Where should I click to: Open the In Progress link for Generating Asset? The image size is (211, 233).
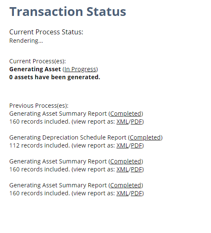click(80, 69)
